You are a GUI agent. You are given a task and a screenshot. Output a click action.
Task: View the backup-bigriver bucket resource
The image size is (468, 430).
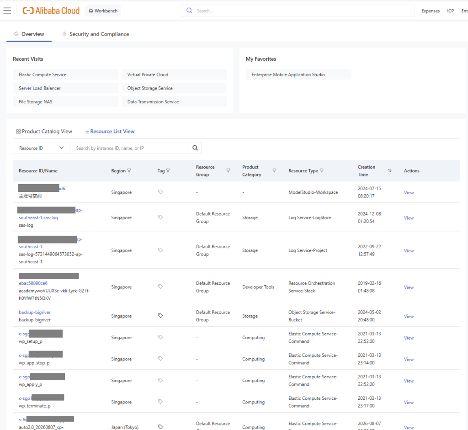pyautogui.click(x=409, y=317)
